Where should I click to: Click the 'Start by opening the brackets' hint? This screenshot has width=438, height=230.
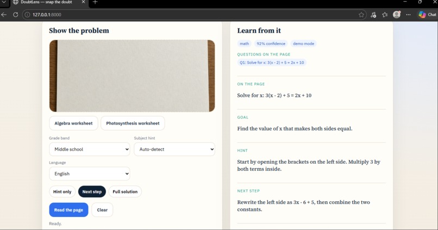point(309,165)
